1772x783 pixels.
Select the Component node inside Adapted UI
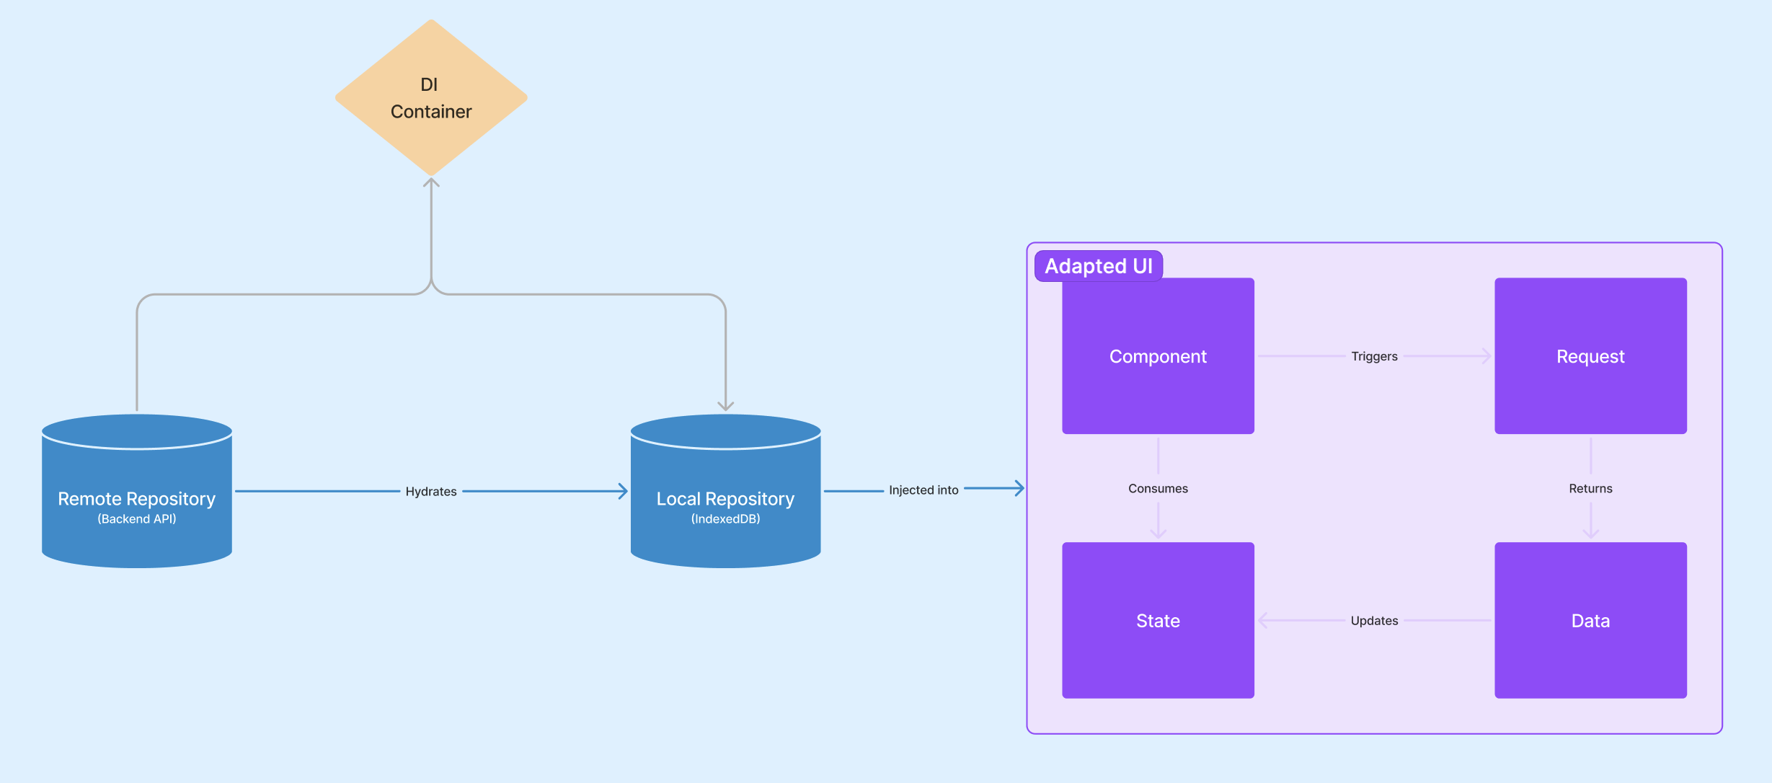point(1157,355)
